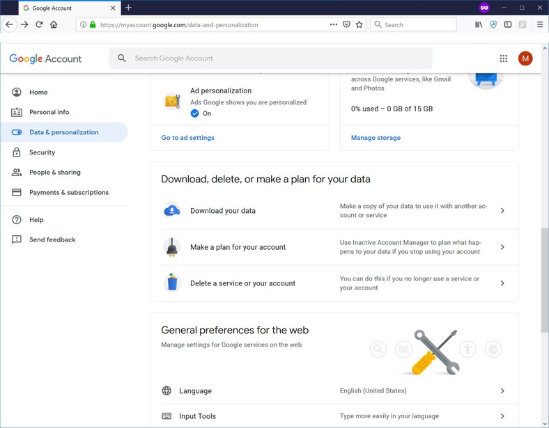
Task: Click Go to ad settings link
Action: [187, 138]
